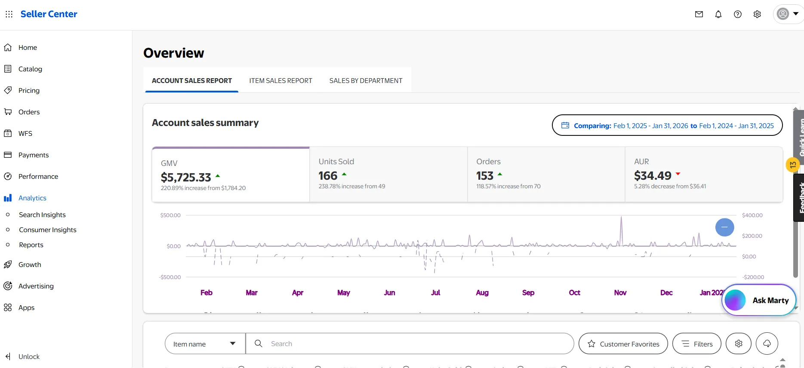This screenshot has height=368, width=804.
Task: Click the Apps squares icon
Action: [x=8, y=307]
